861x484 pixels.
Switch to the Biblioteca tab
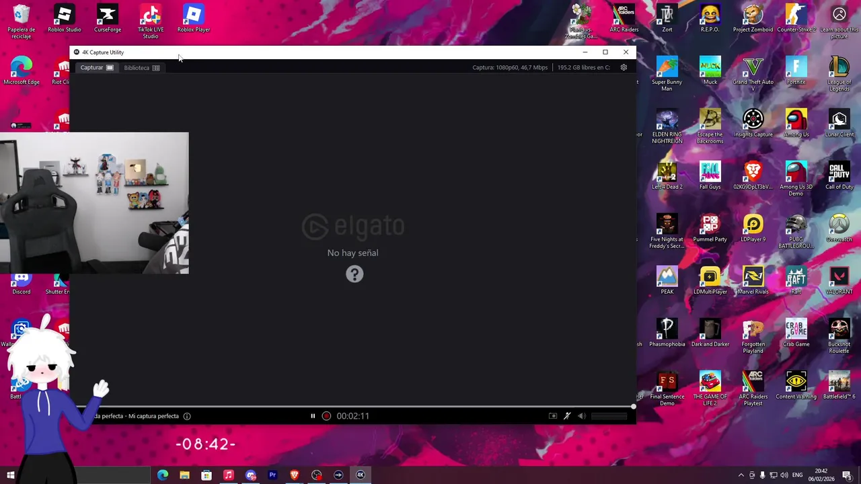tap(141, 67)
